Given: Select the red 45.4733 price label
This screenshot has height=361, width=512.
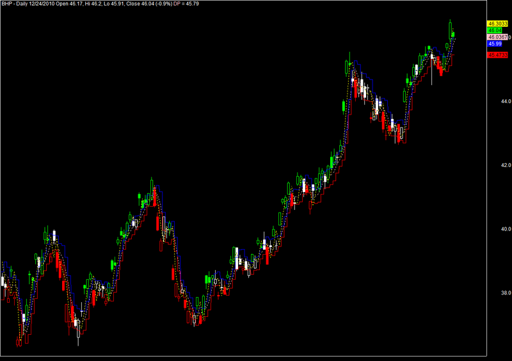Looking at the screenshot, I should coord(498,55).
